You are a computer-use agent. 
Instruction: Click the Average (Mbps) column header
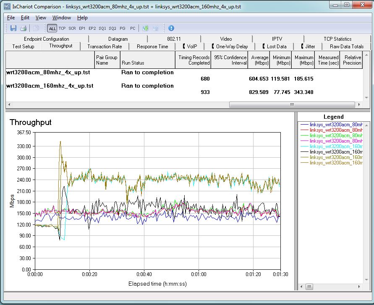[x=259, y=60]
